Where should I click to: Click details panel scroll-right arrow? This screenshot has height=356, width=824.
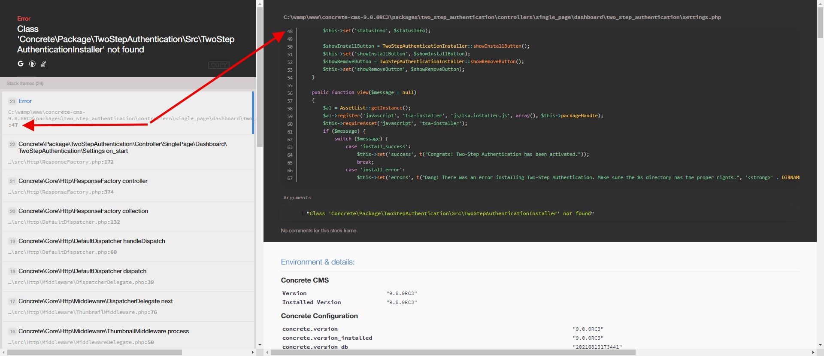coord(813,352)
